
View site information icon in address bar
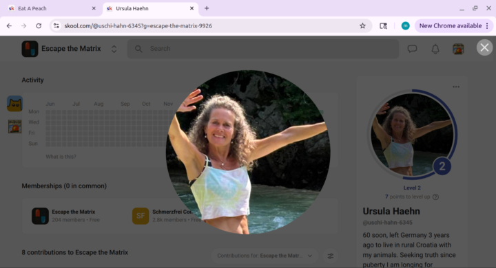coord(56,26)
